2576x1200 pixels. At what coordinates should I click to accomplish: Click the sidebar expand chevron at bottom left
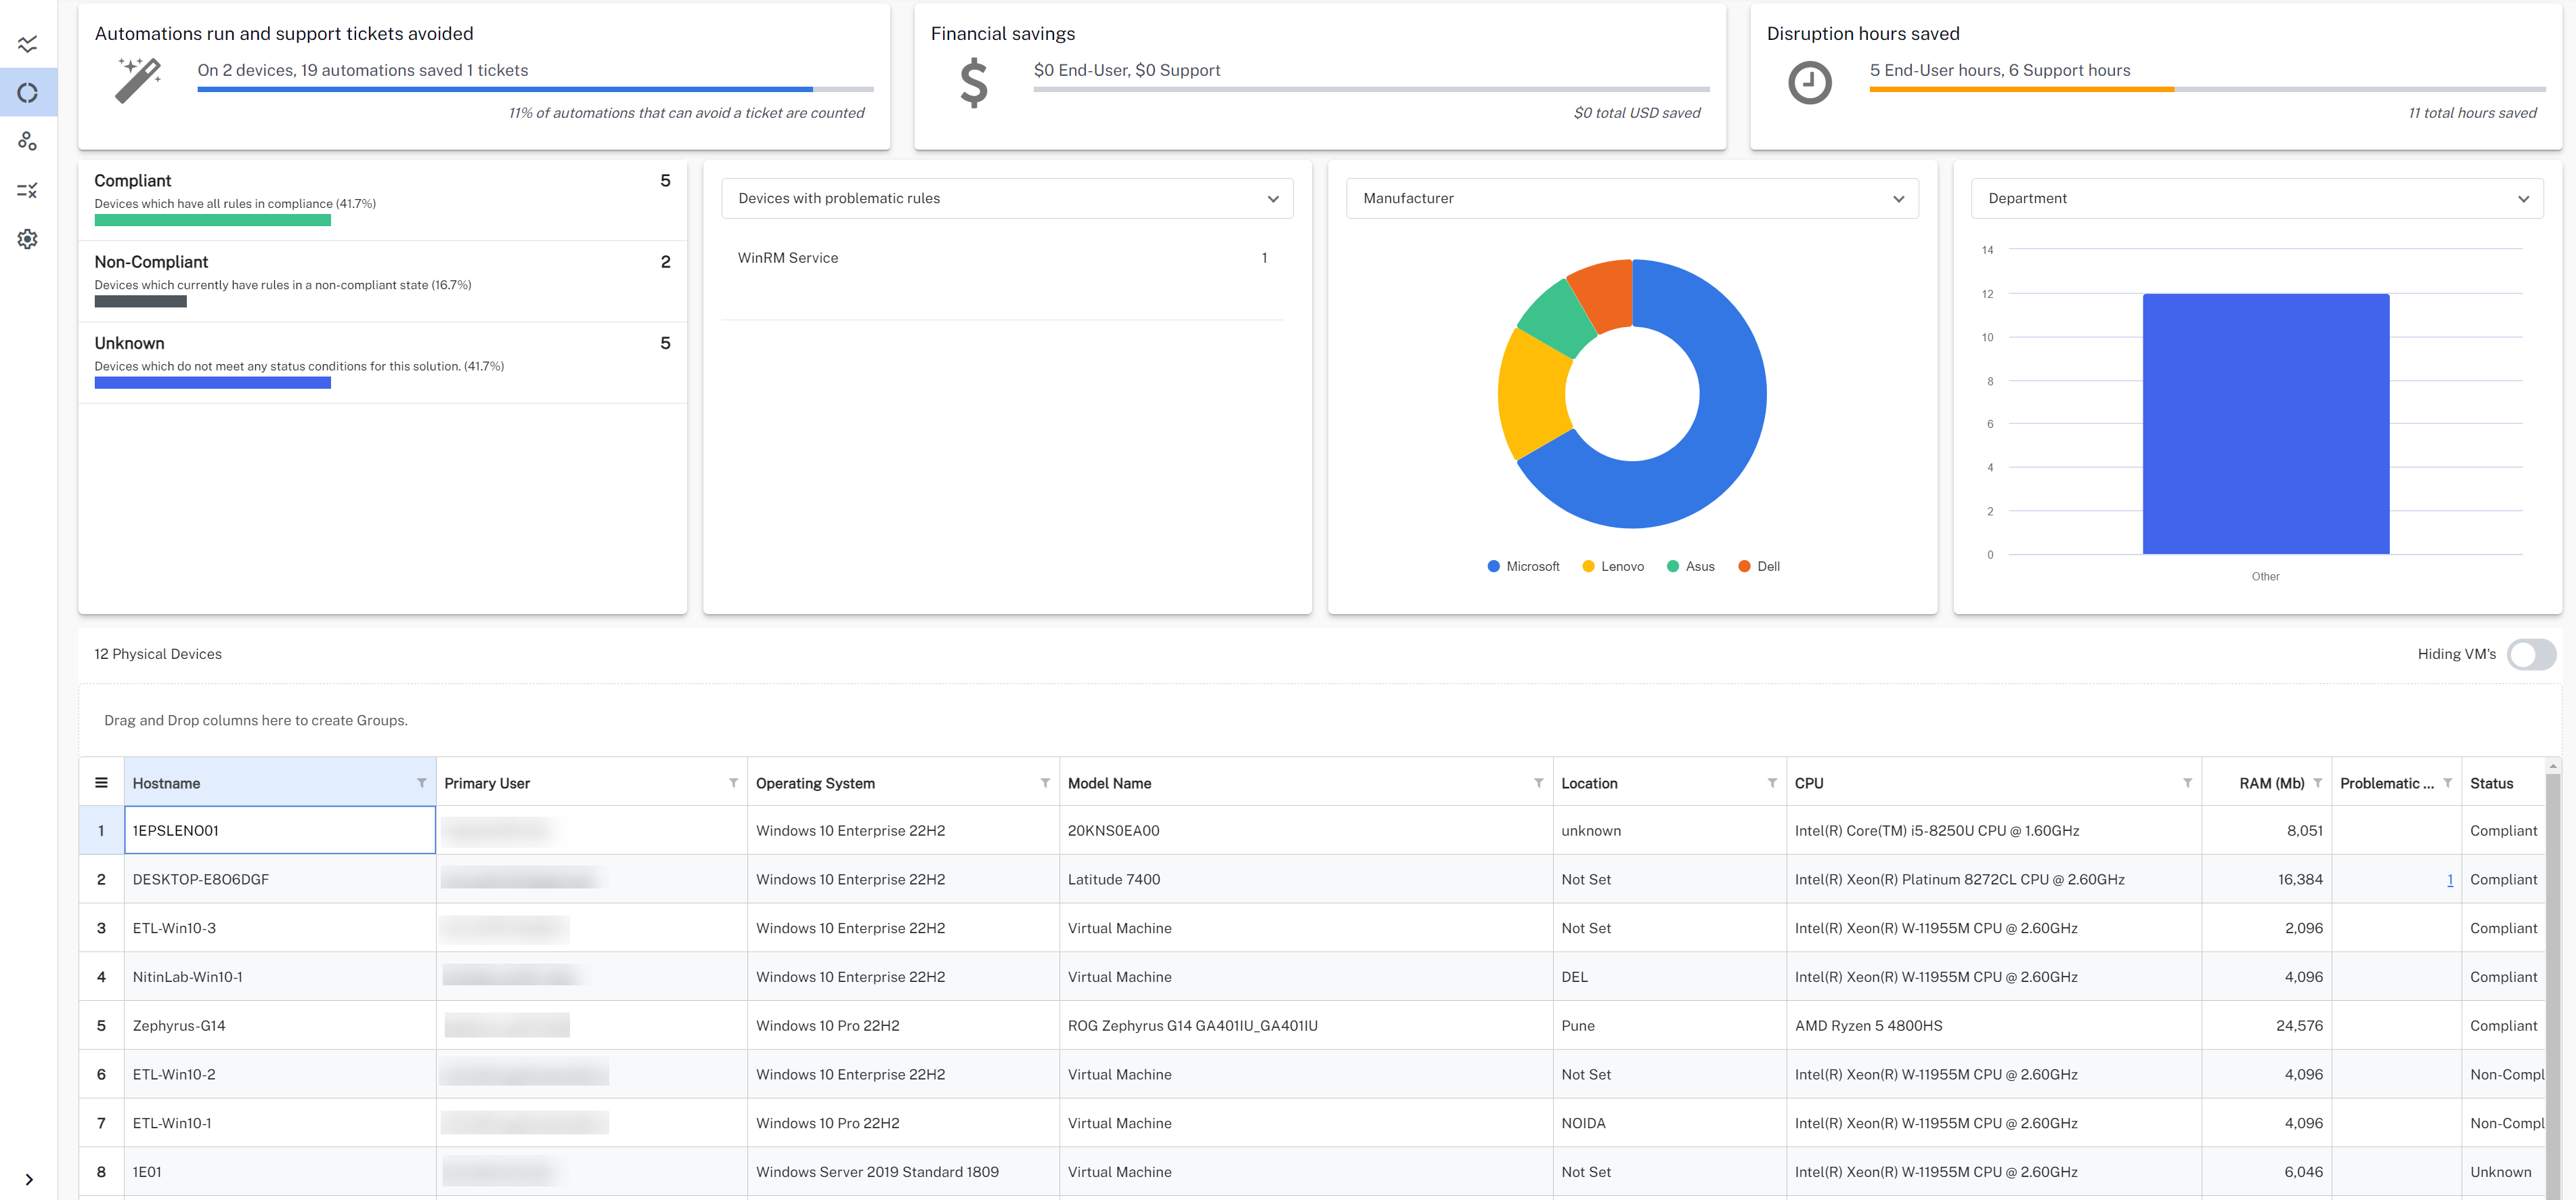(x=30, y=1178)
